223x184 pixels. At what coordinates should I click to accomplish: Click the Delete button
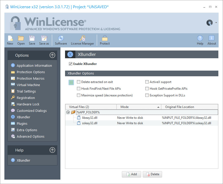click(x=152, y=174)
